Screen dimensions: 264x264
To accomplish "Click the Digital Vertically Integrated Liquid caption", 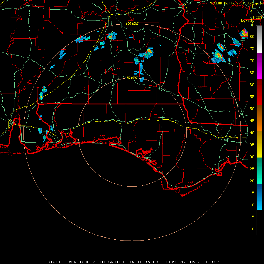I will click(133, 262).
